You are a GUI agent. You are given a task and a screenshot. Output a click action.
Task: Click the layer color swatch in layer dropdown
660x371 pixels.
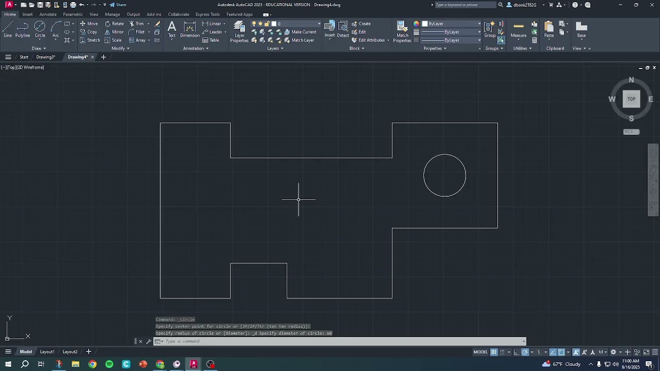pos(274,24)
